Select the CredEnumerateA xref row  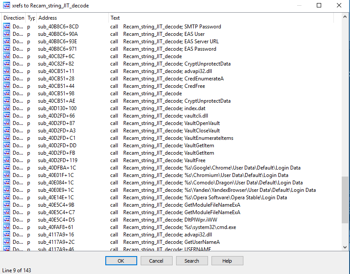click(172, 78)
